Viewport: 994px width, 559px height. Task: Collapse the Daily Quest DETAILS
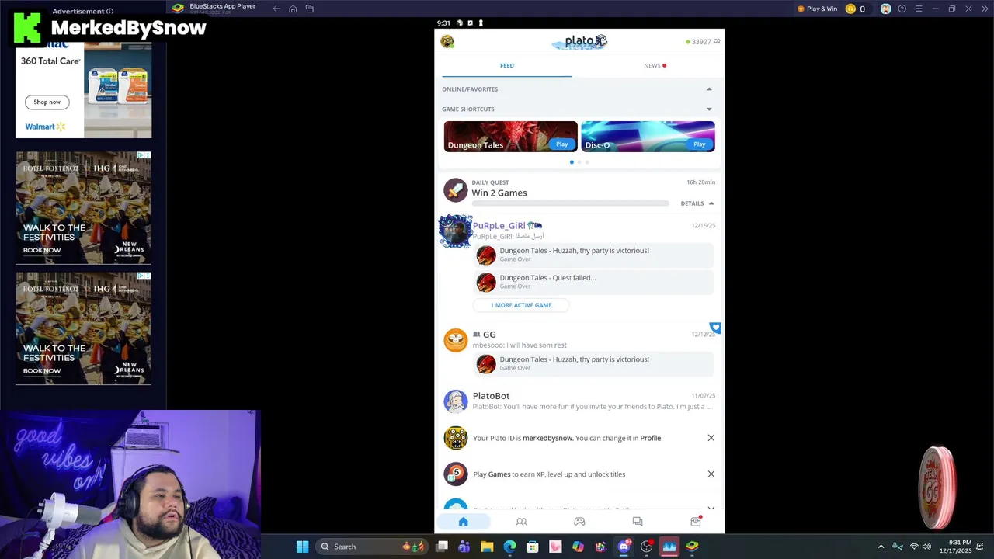(697, 203)
